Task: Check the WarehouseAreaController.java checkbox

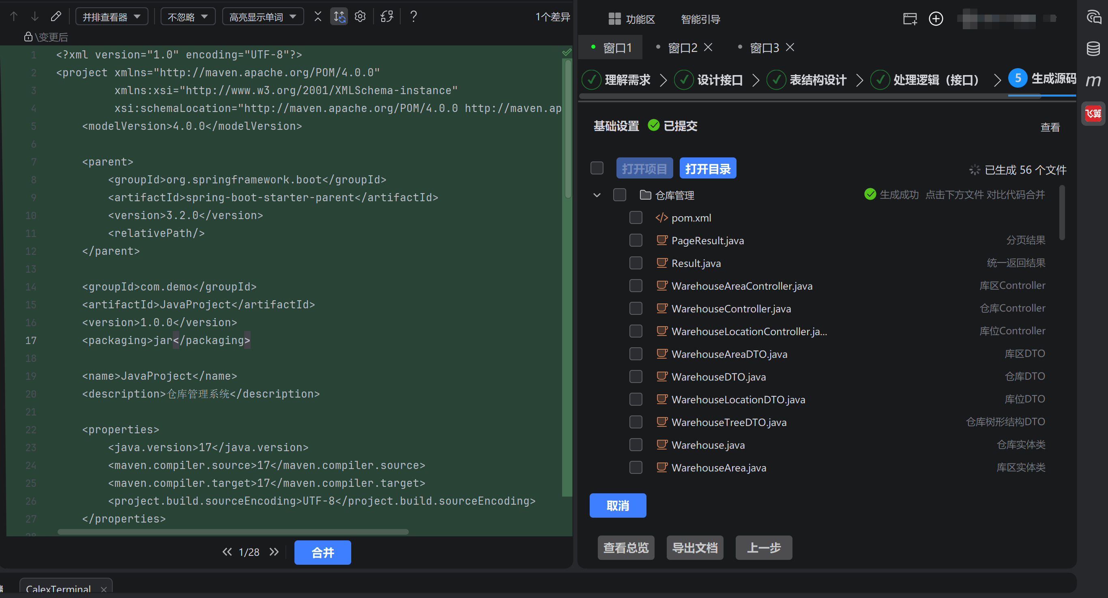Action: 636,286
